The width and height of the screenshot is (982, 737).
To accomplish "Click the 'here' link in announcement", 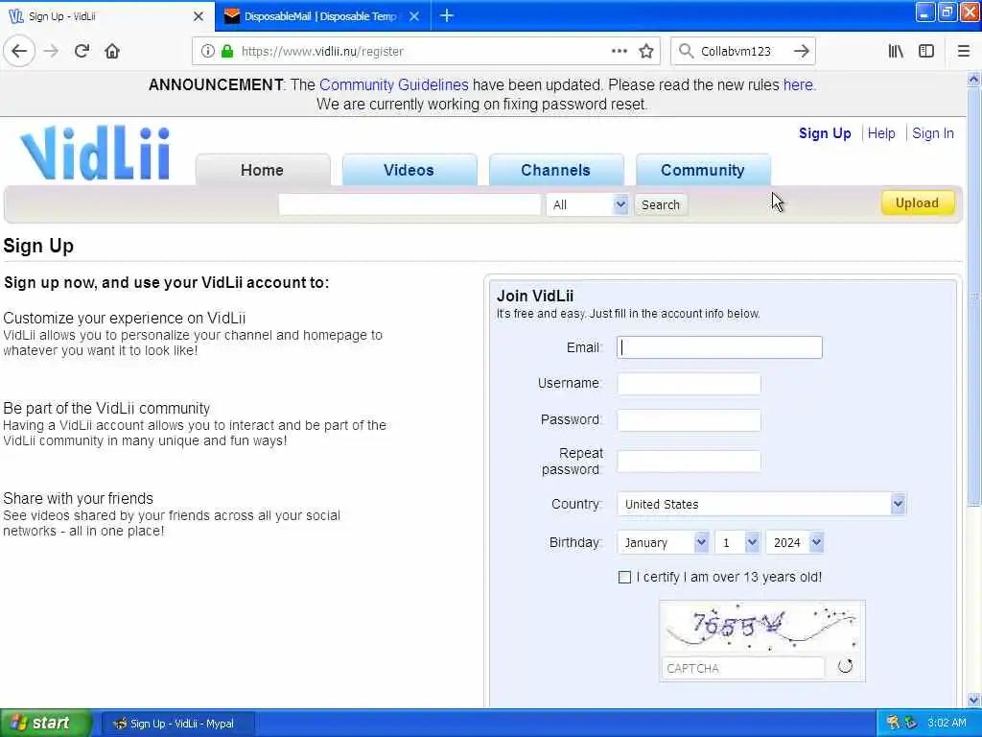I will pyautogui.click(x=798, y=84).
